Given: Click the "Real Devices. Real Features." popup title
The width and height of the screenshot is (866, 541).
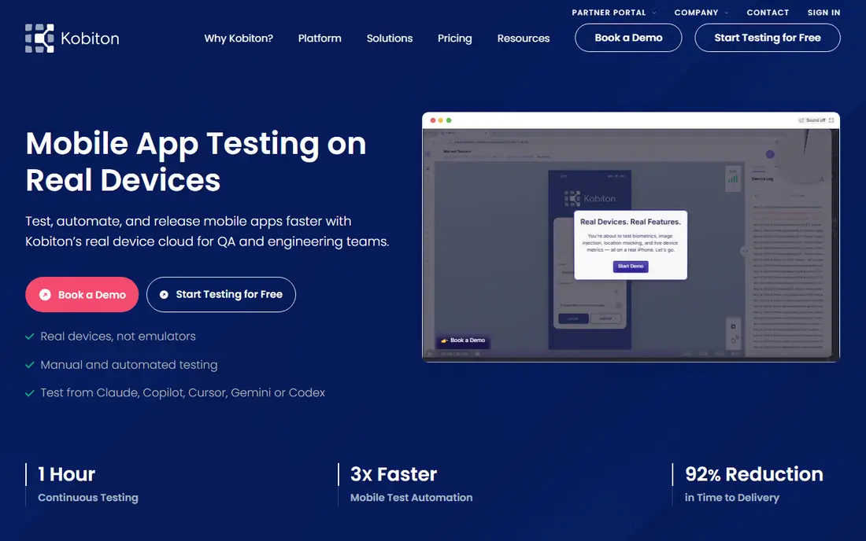Looking at the screenshot, I should [x=631, y=222].
